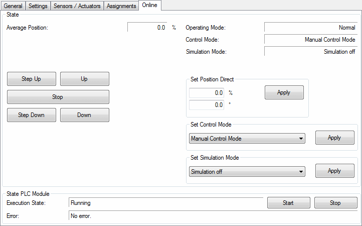This screenshot has height=226, width=362.
Task: Click the angle degree input field
Action: pyautogui.click(x=207, y=105)
